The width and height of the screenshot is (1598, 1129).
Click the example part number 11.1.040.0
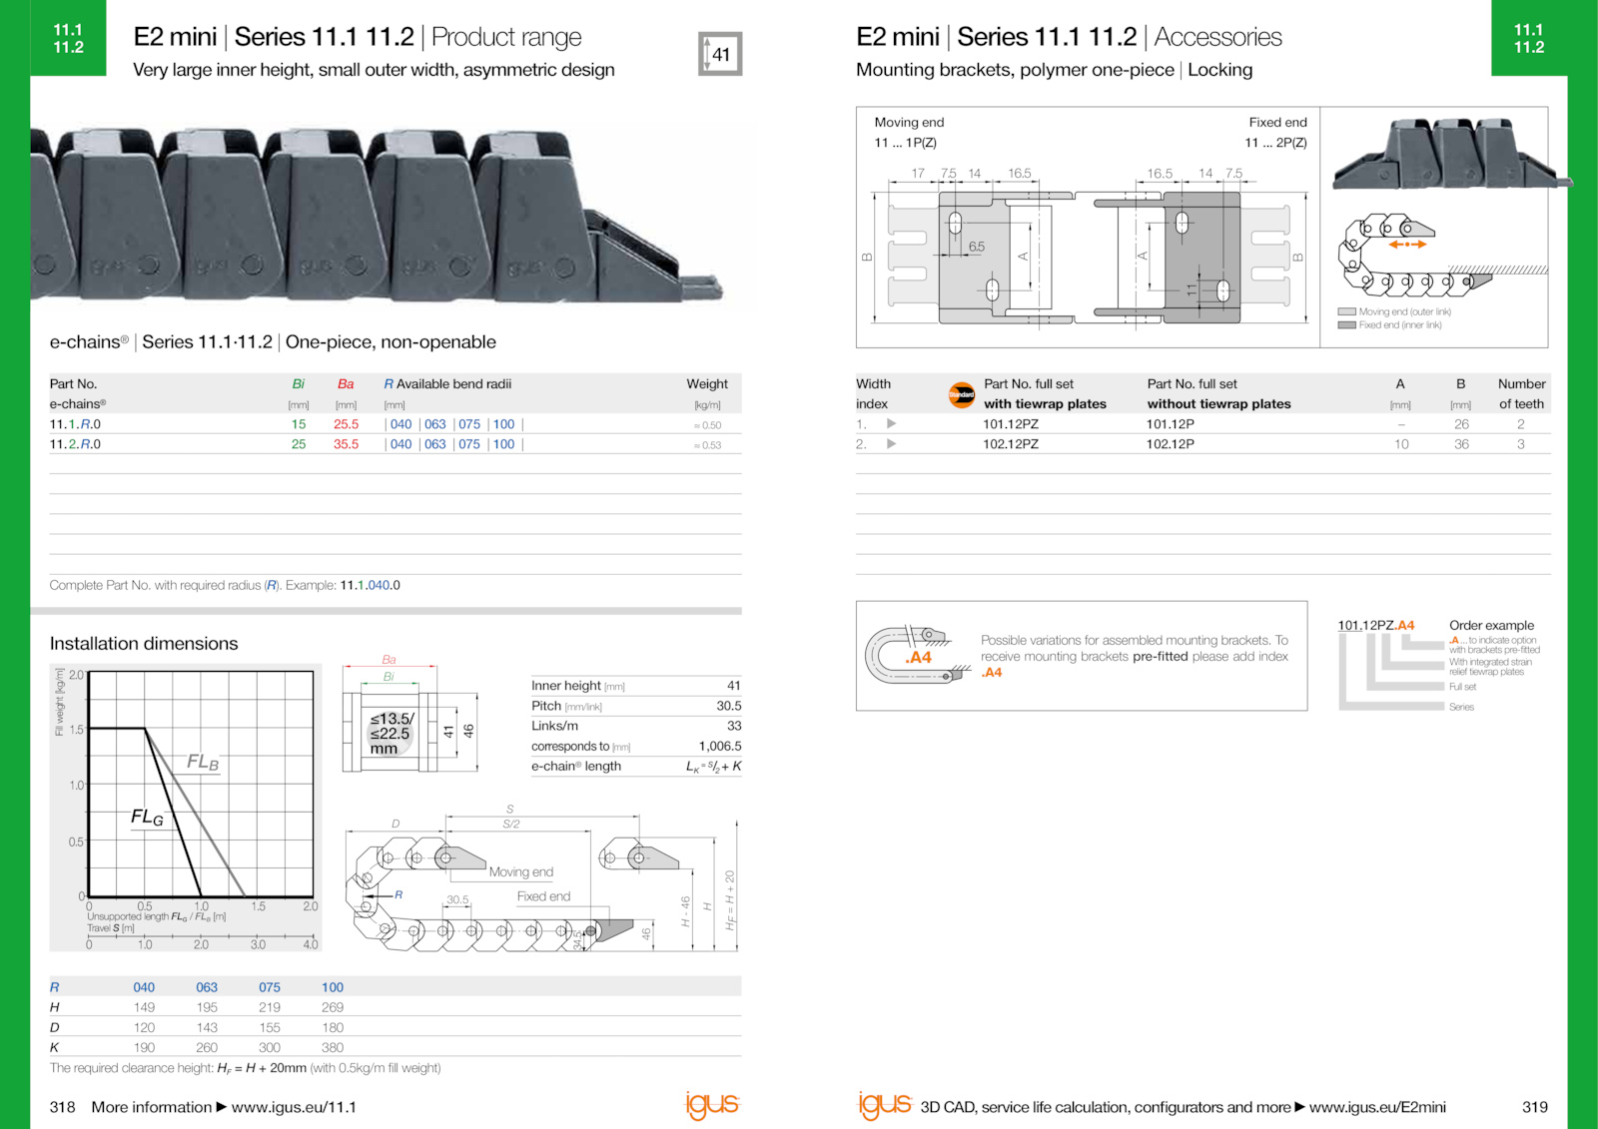tap(371, 586)
